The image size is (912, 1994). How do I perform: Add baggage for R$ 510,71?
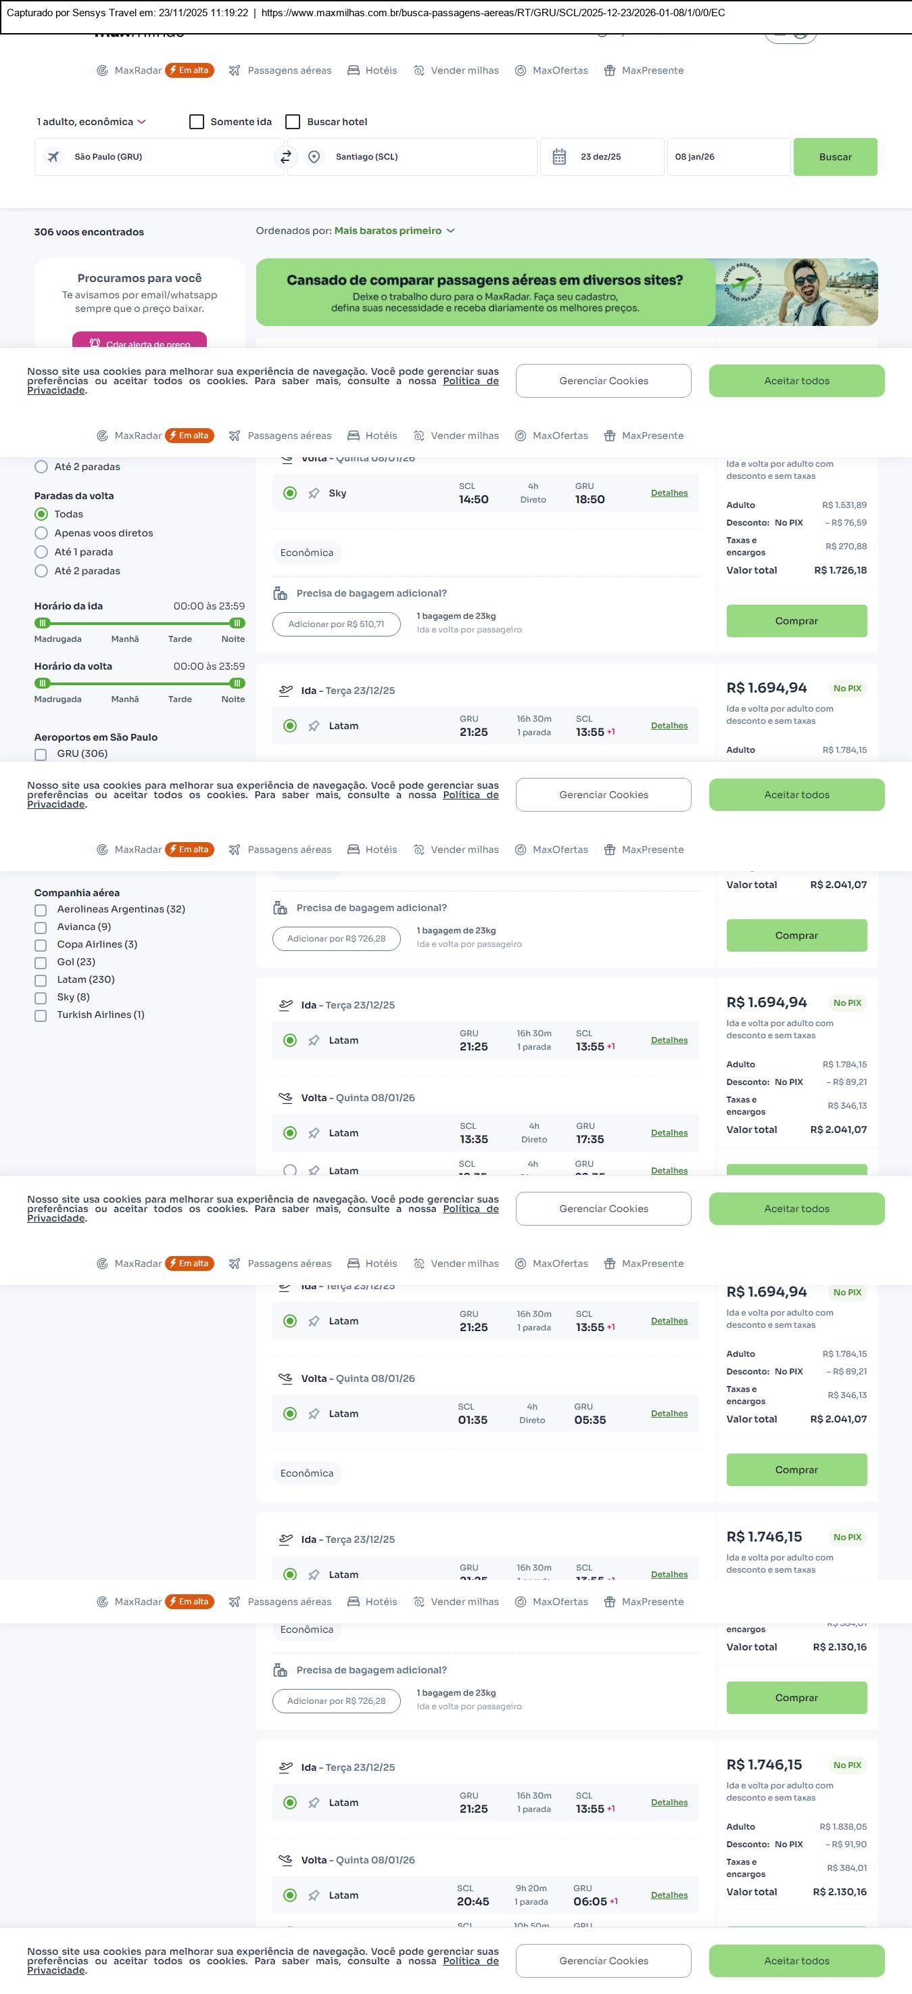(336, 625)
